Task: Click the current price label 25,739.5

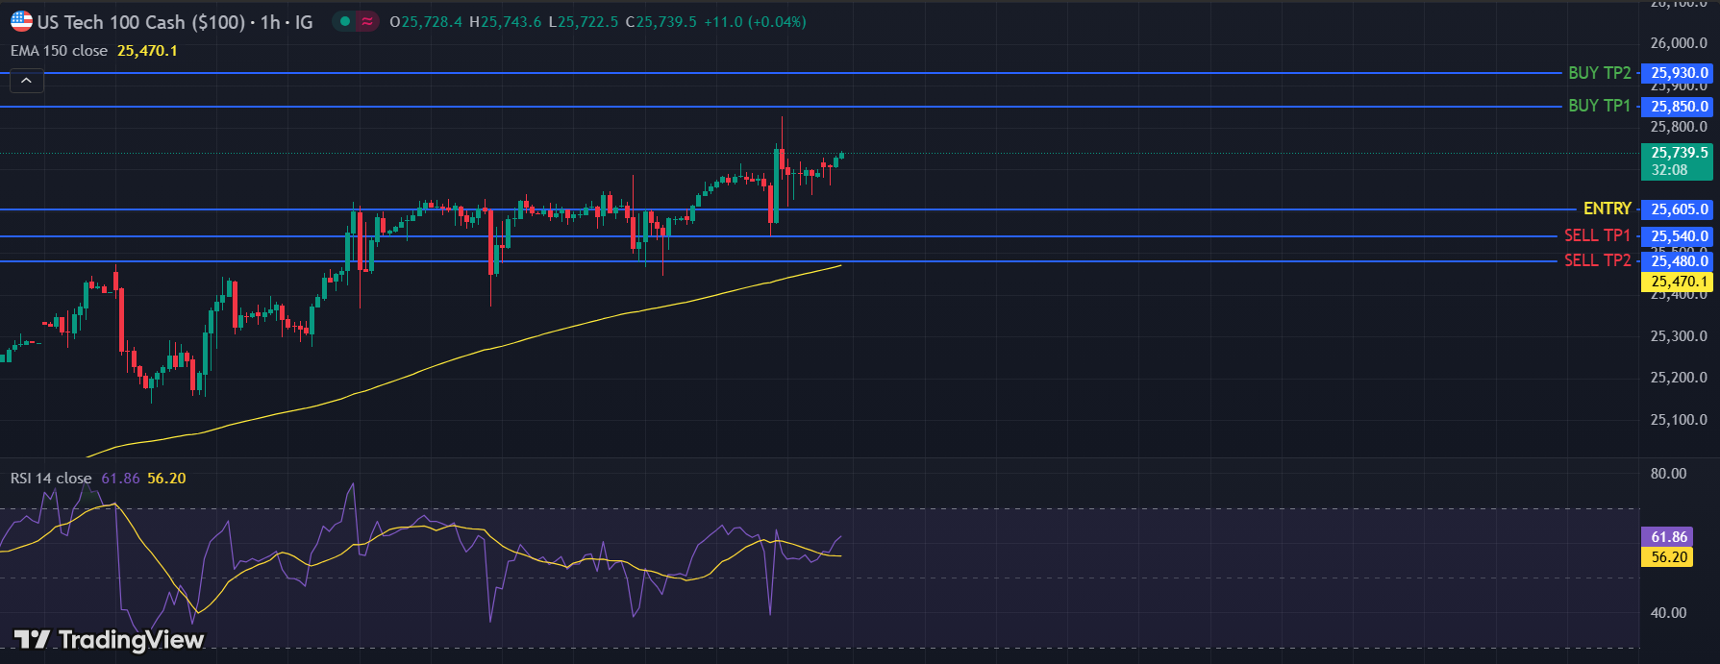Action: tap(1679, 153)
